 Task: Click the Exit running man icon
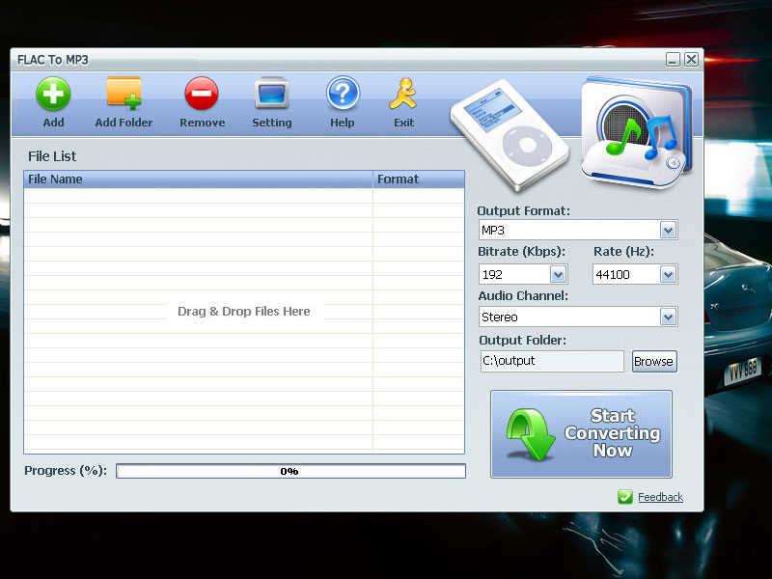point(402,94)
